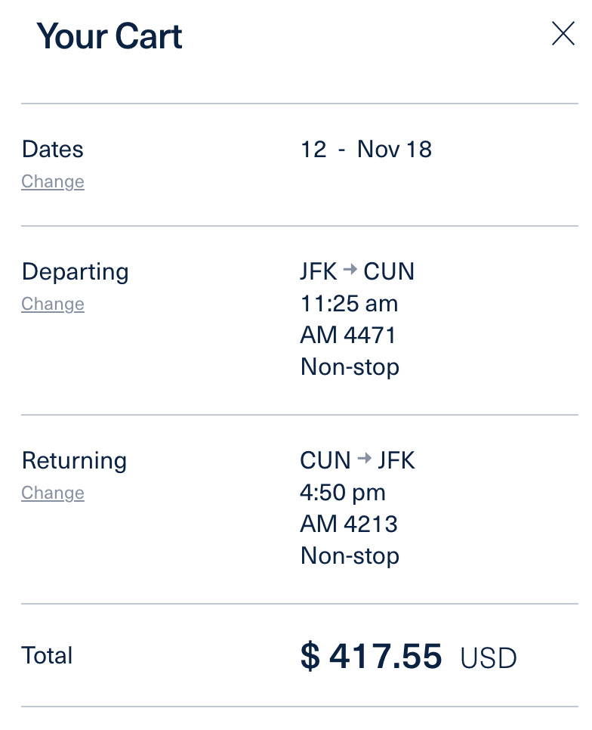Click the arrow icon between JFK and CUN
This screenshot has width=592, height=730.
350,271
